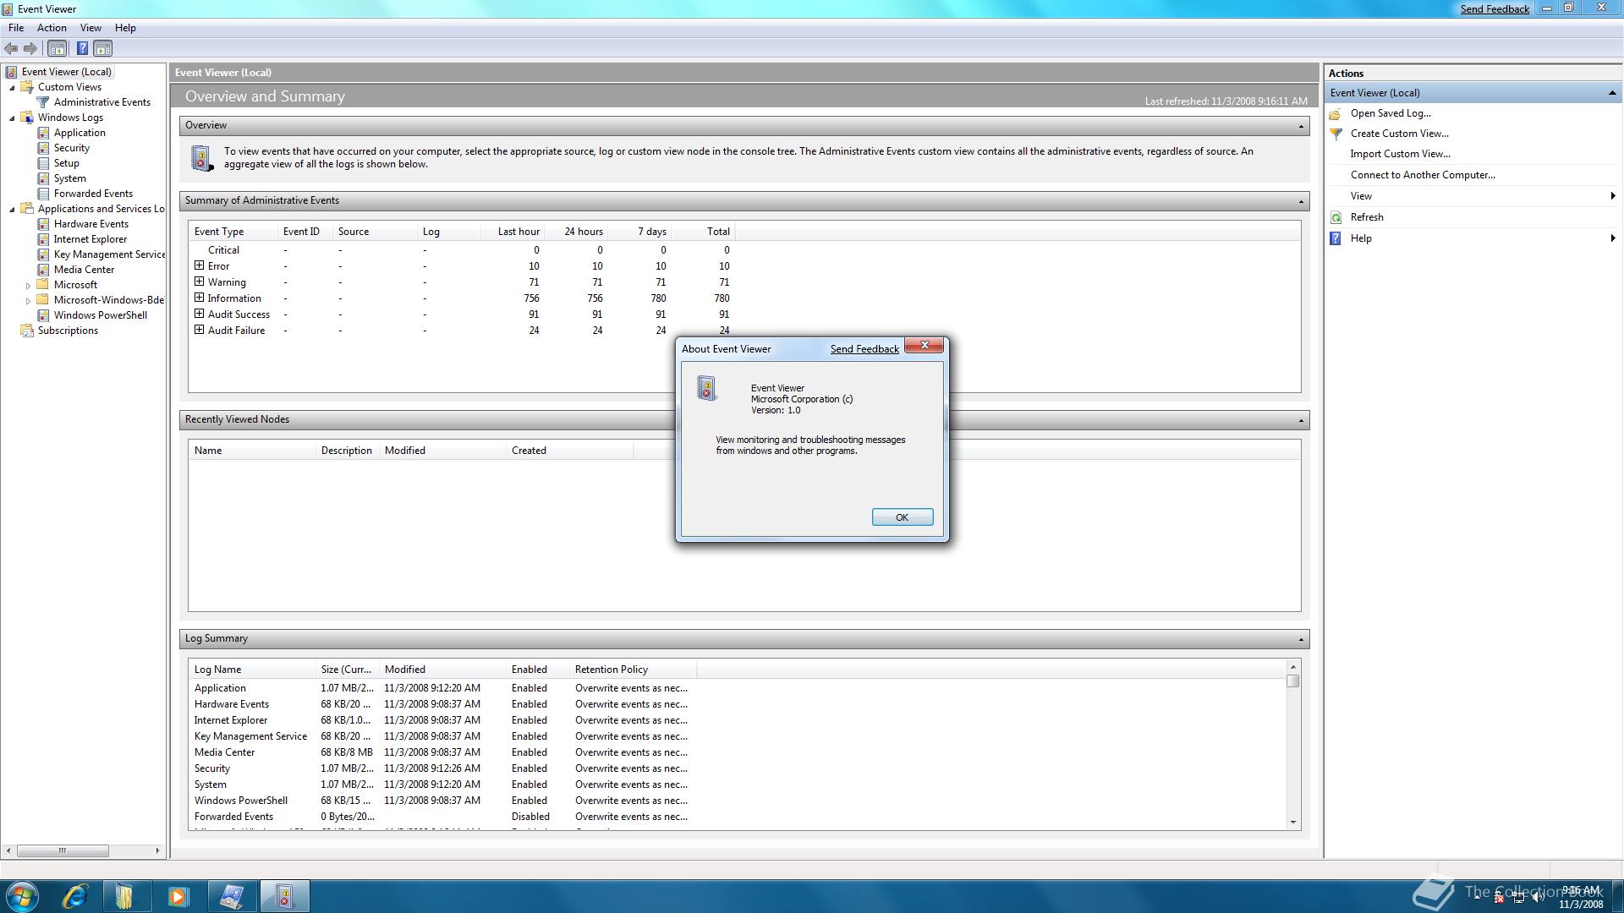The width and height of the screenshot is (1624, 913).
Task: Click Show/Hide Console Tree toolbar icon
Action: point(57,48)
